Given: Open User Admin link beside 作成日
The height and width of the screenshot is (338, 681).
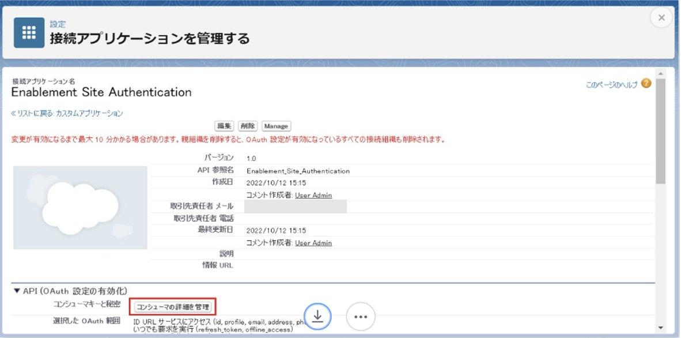Looking at the screenshot, I should click(313, 196).
